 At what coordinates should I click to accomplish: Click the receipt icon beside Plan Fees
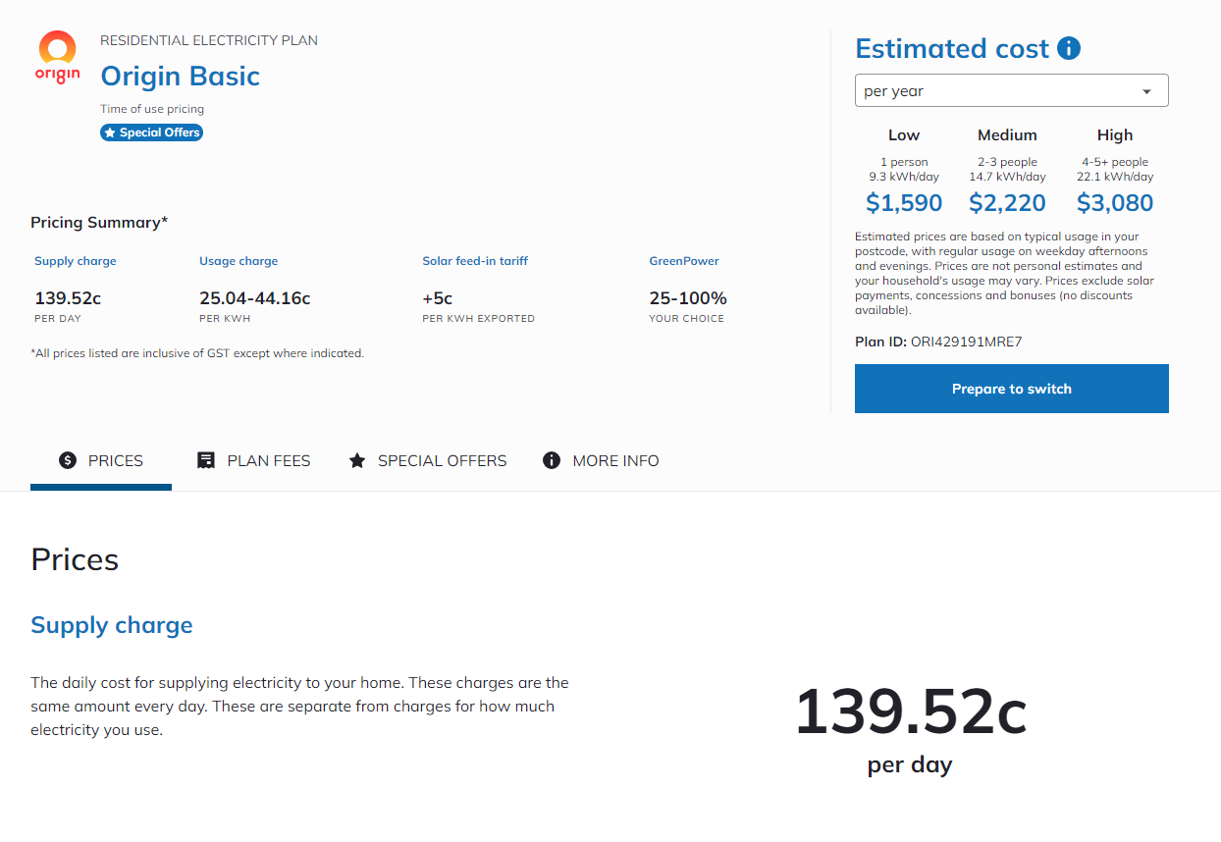point(206,460)
